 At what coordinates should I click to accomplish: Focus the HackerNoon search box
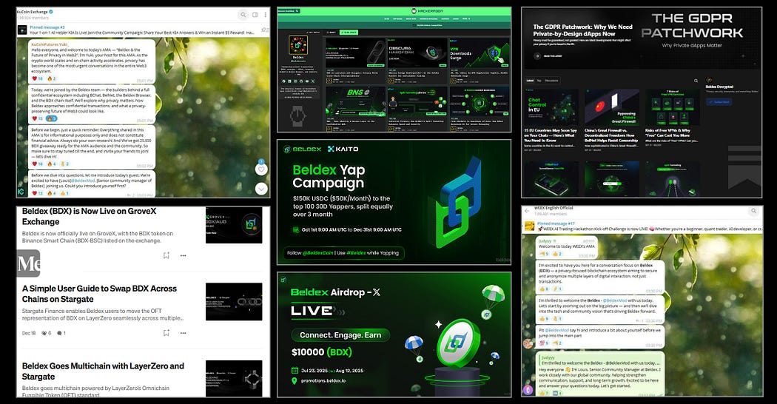(x=289, y=11)
